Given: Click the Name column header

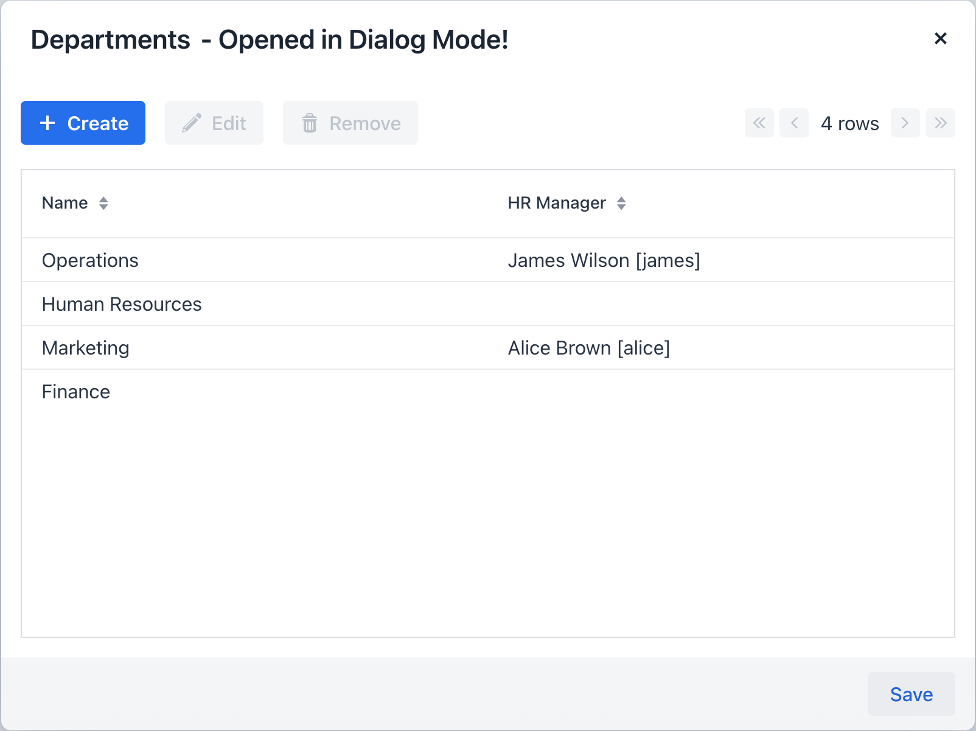Looking at the screenshot, I should pyautogui.click(x=64, y=203).
